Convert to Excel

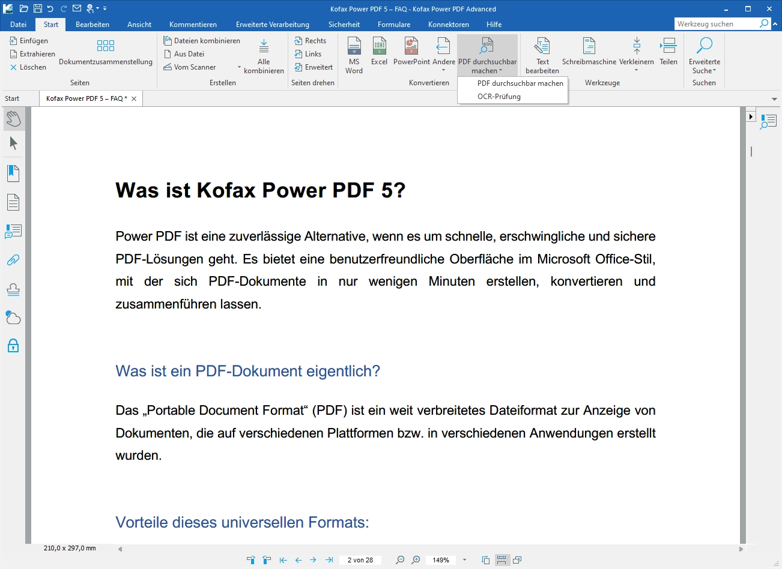click(379, 52)
